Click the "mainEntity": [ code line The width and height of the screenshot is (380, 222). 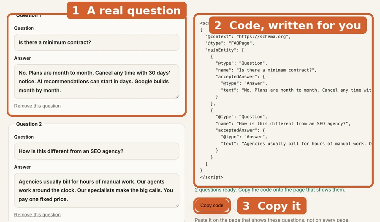225,50
